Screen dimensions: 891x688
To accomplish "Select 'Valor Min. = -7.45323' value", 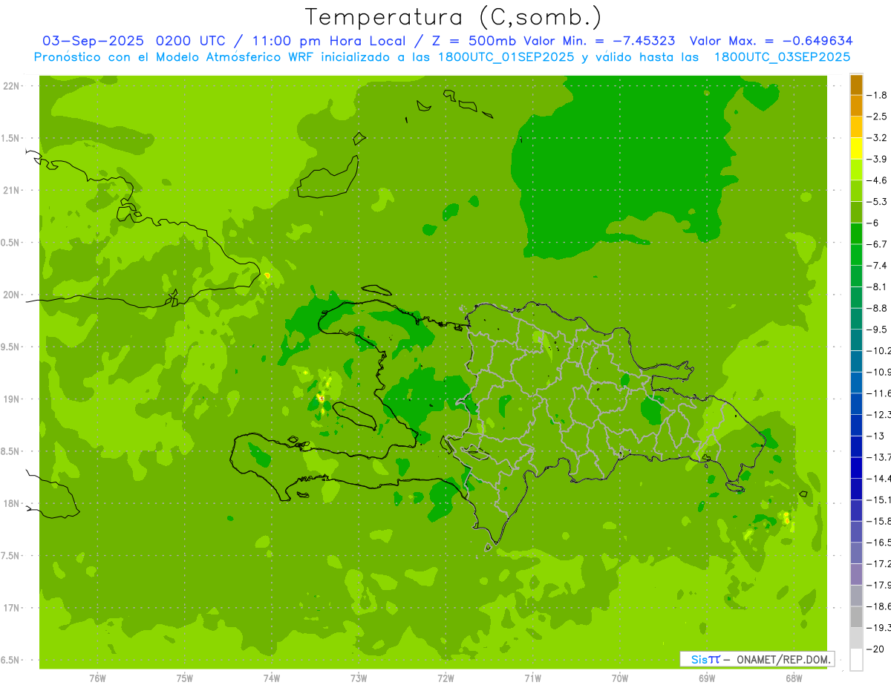I will 599,41.
